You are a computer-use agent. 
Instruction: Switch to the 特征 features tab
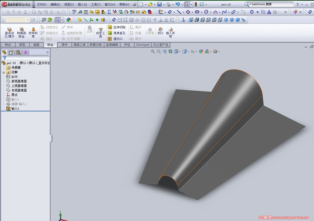8,45
